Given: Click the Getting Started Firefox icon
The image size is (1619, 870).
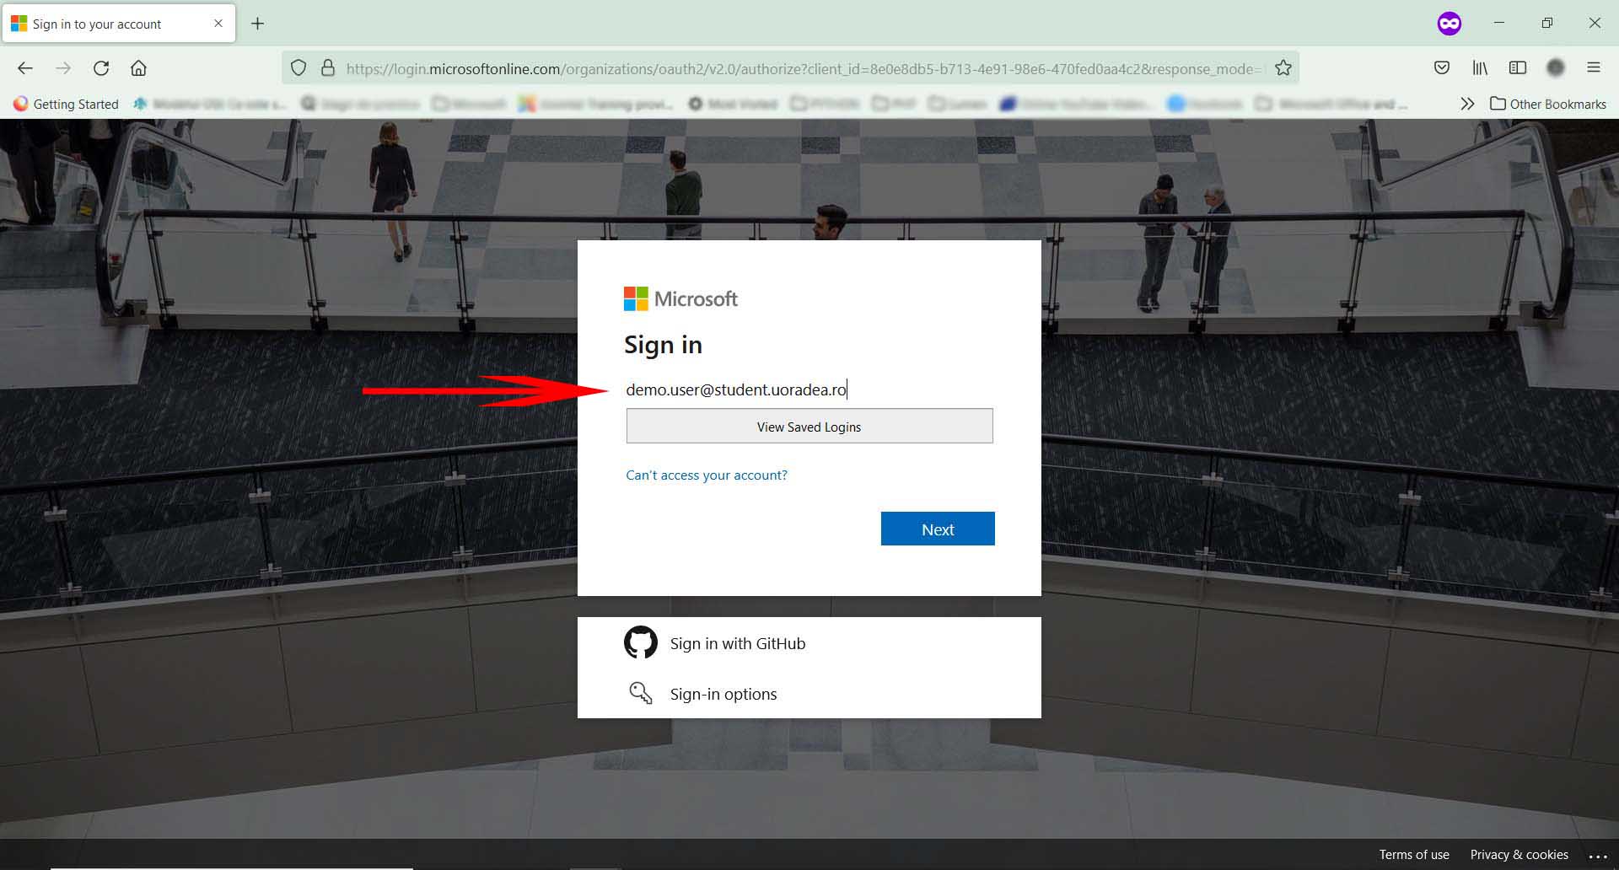Looking at the screenshot, I should coord(20,104).
